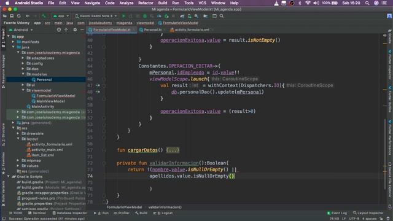Toggle the Logcat tool window

(x=163, y=213)
